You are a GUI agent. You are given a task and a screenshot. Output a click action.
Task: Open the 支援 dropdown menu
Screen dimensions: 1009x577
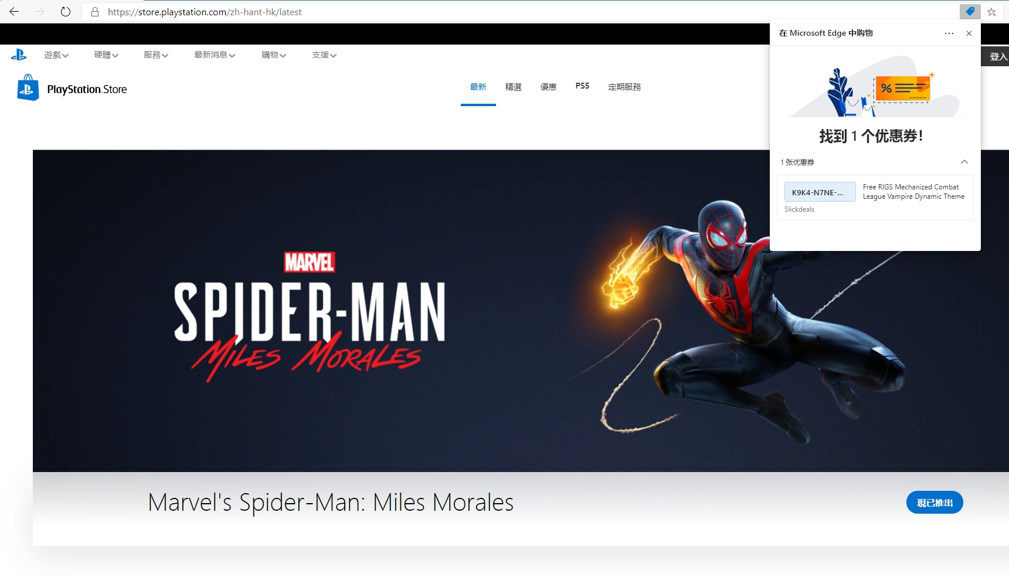coord(324,55)
